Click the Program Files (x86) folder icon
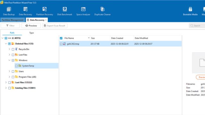The height and width of the screenshot is (115, 205). pyautogui.click(x=16, y=77)
